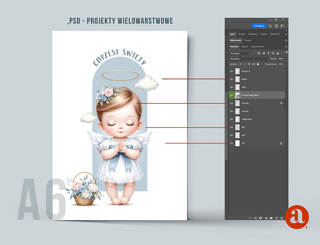The image size is (320, 245).
Task: Open the Photoshop search icon
Action: tap(270, 26)
